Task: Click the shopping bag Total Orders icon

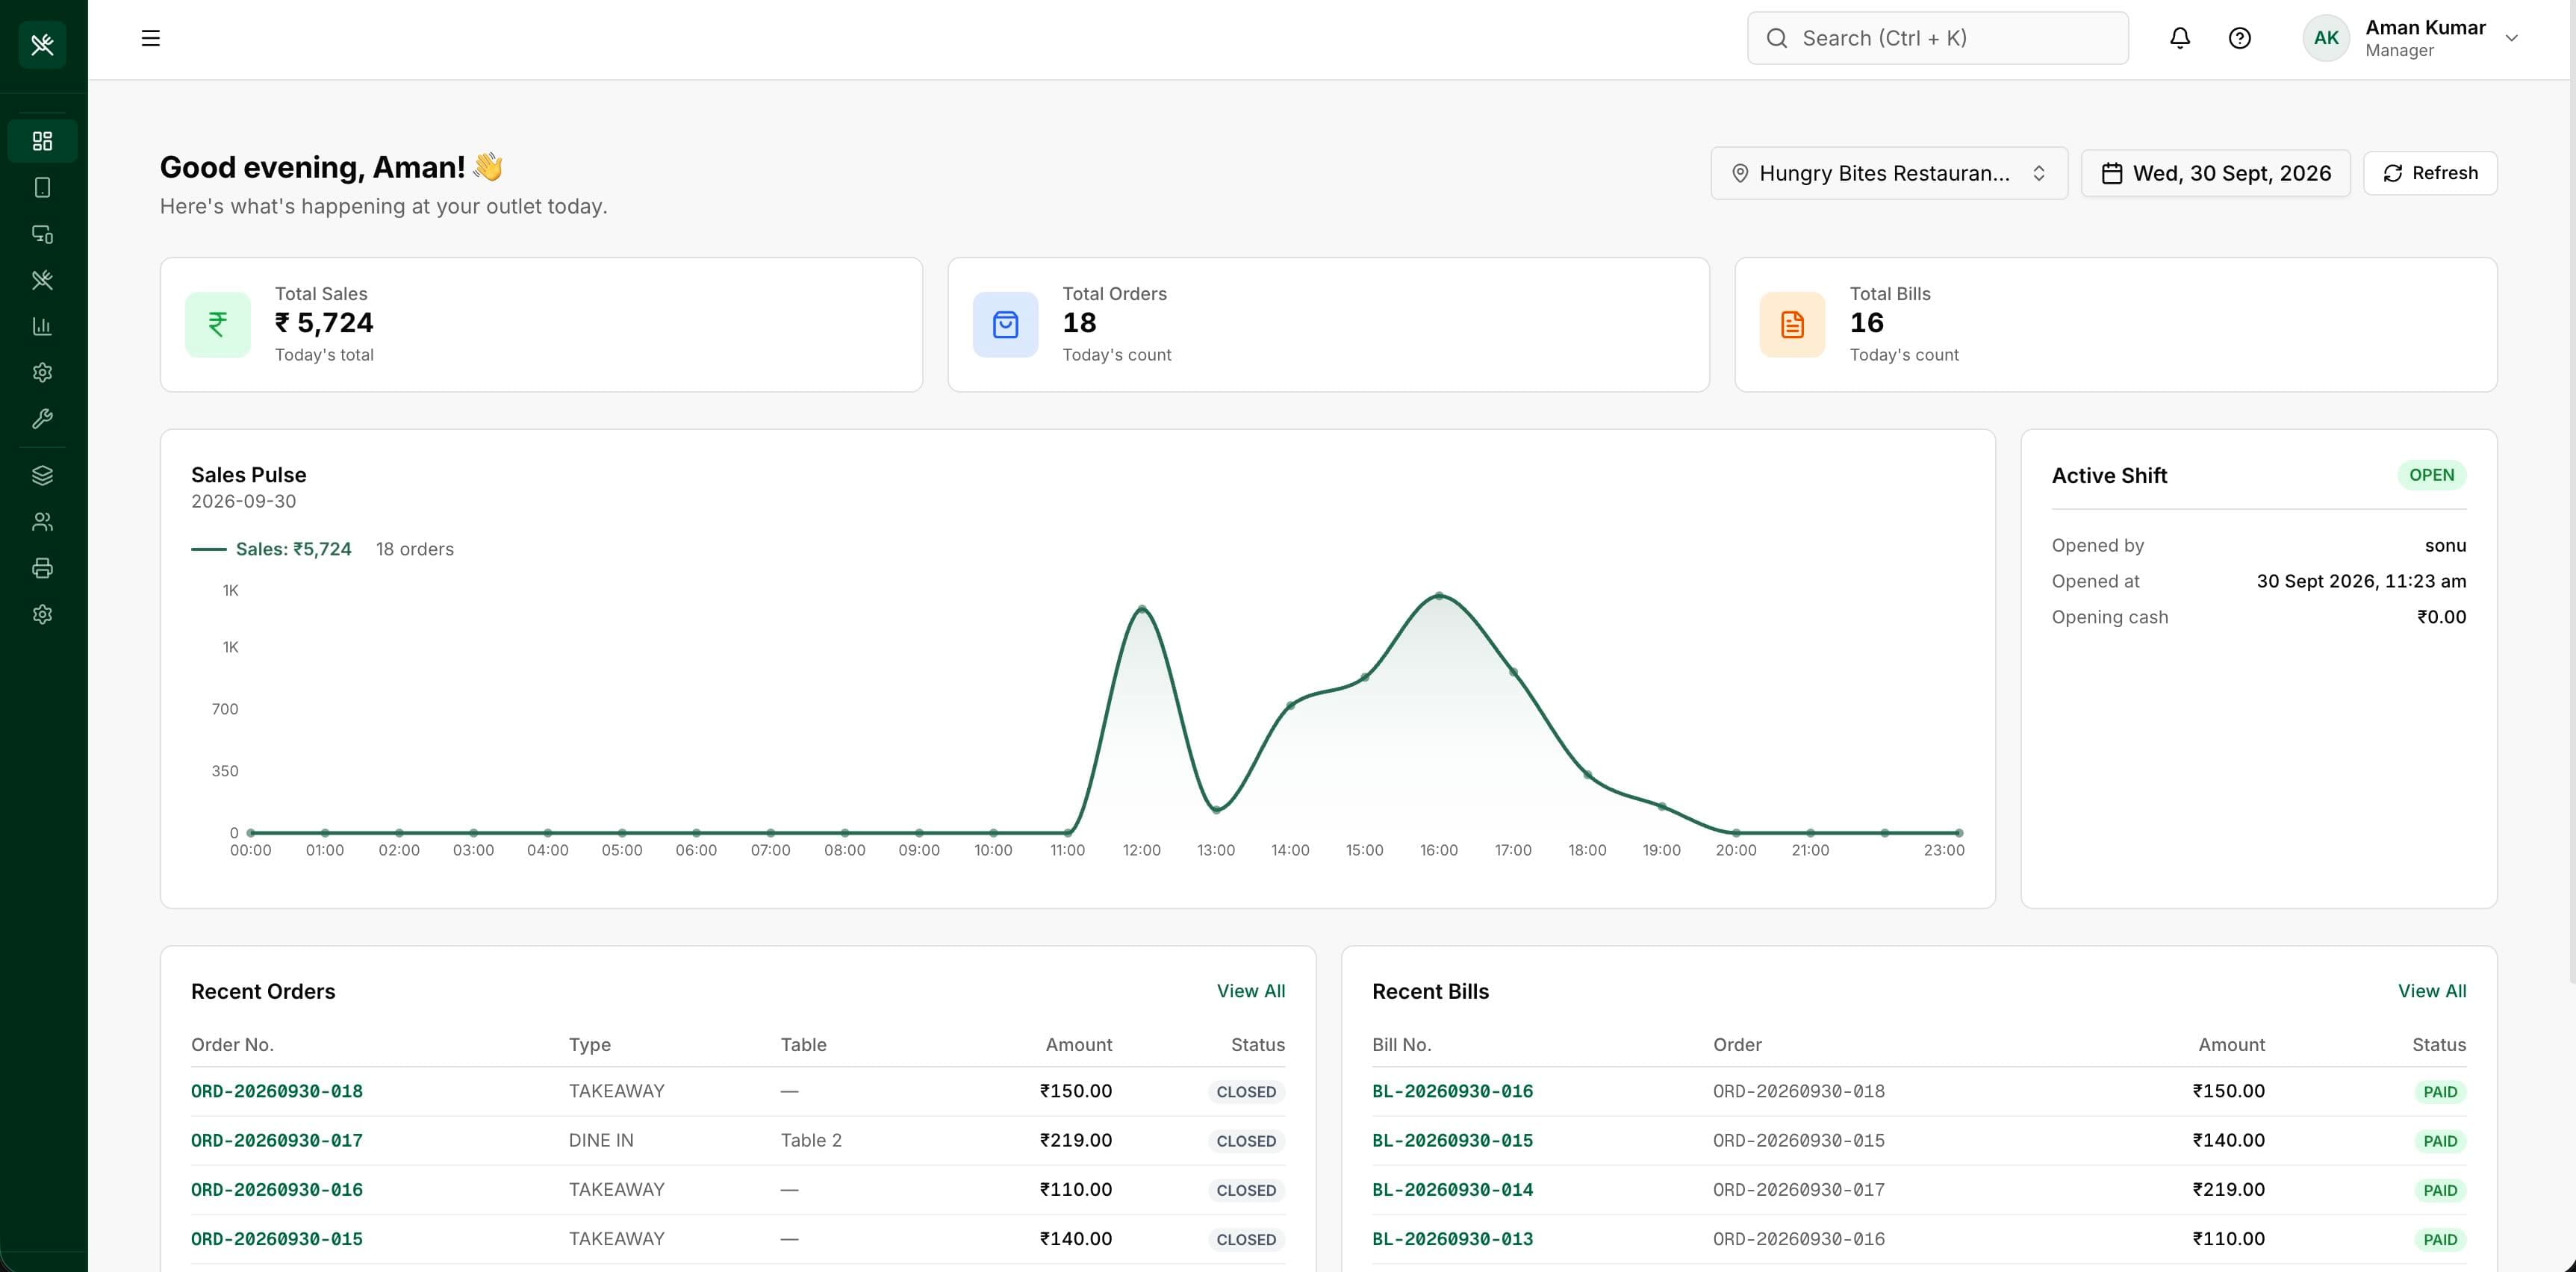Action: [x=1005, y=324]
